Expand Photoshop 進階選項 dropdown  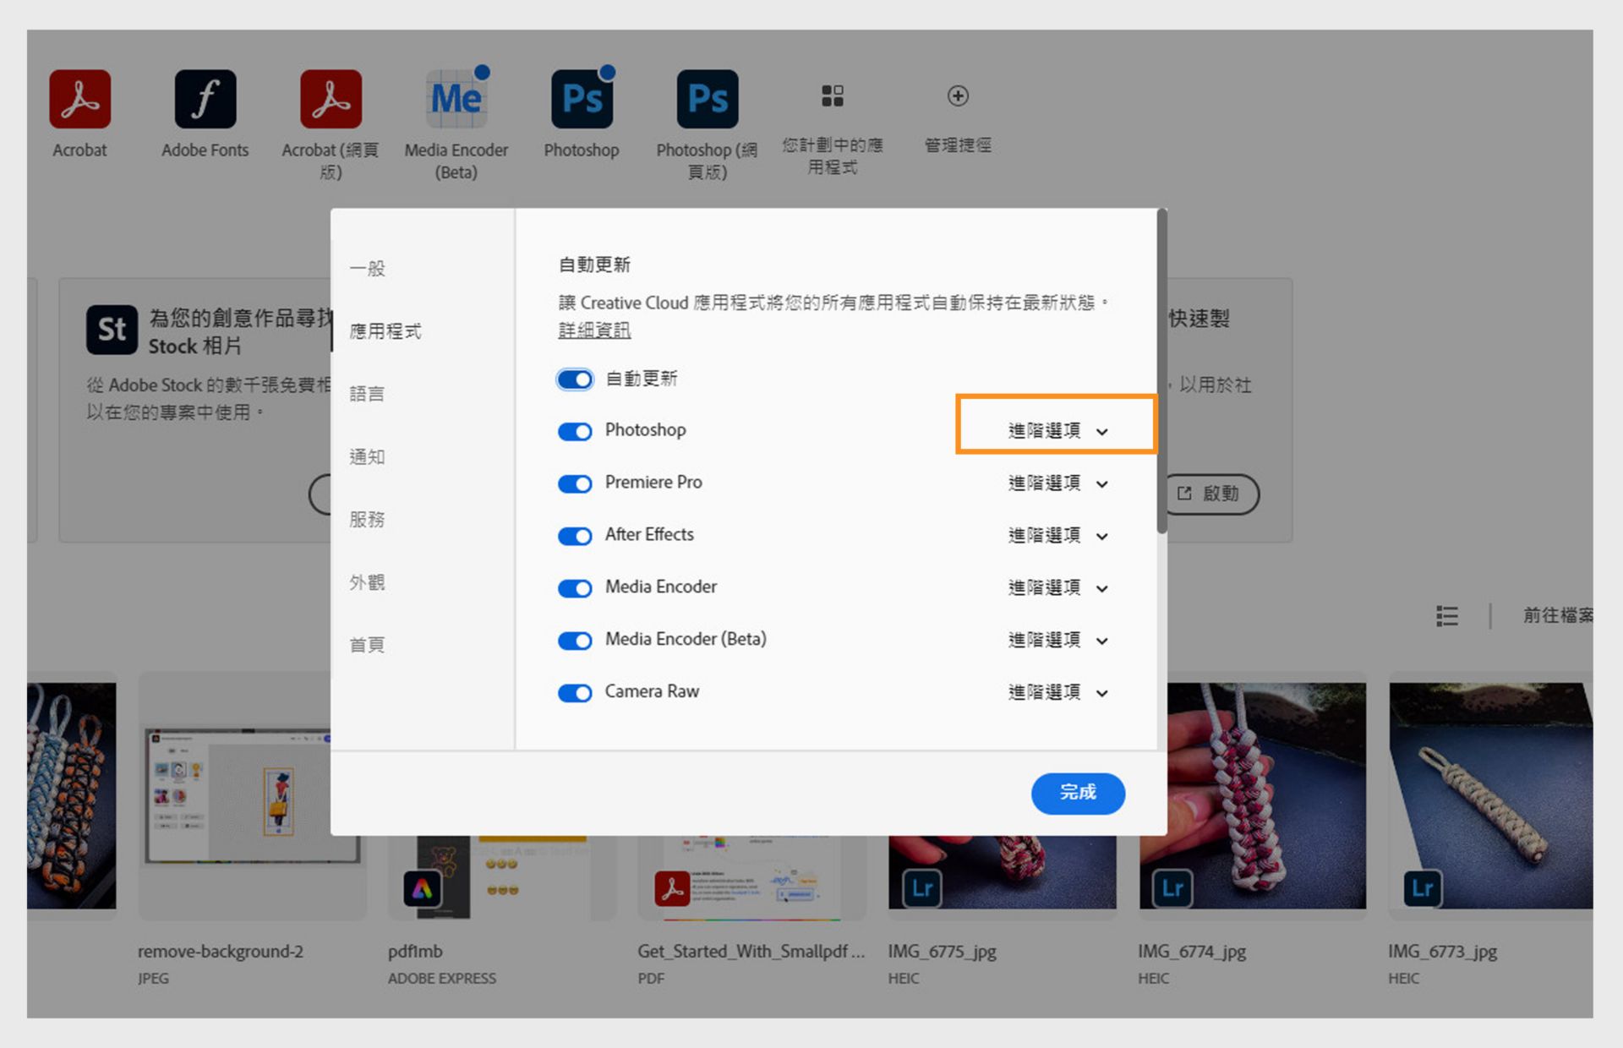[x=1057, y=431]
